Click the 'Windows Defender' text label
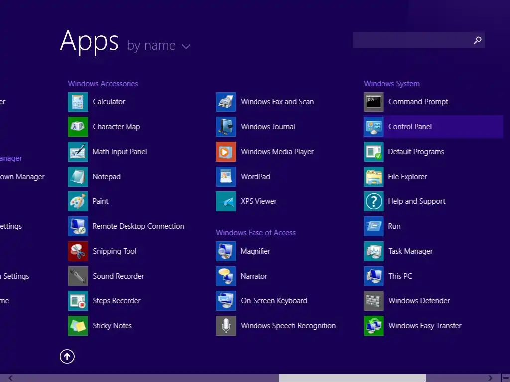The image size is (510, 382). pyautogui.click(x=419, y=301)
